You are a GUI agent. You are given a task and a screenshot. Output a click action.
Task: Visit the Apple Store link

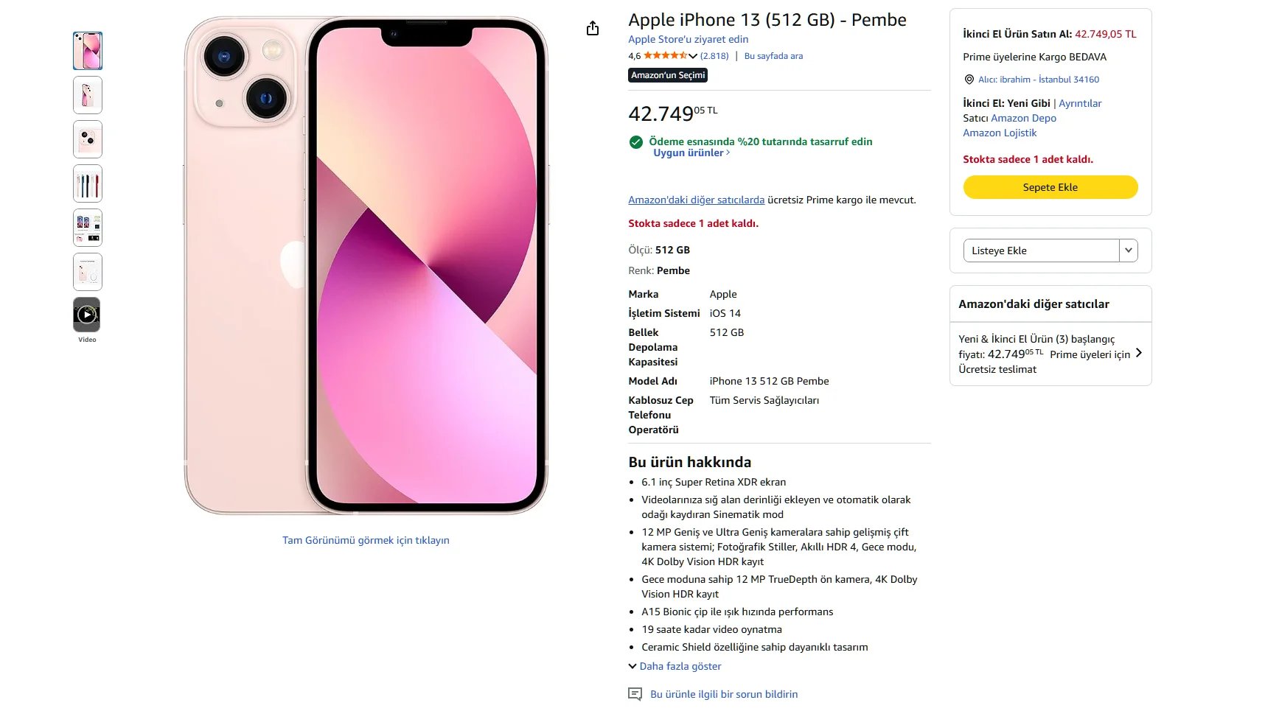pos(688,40)
